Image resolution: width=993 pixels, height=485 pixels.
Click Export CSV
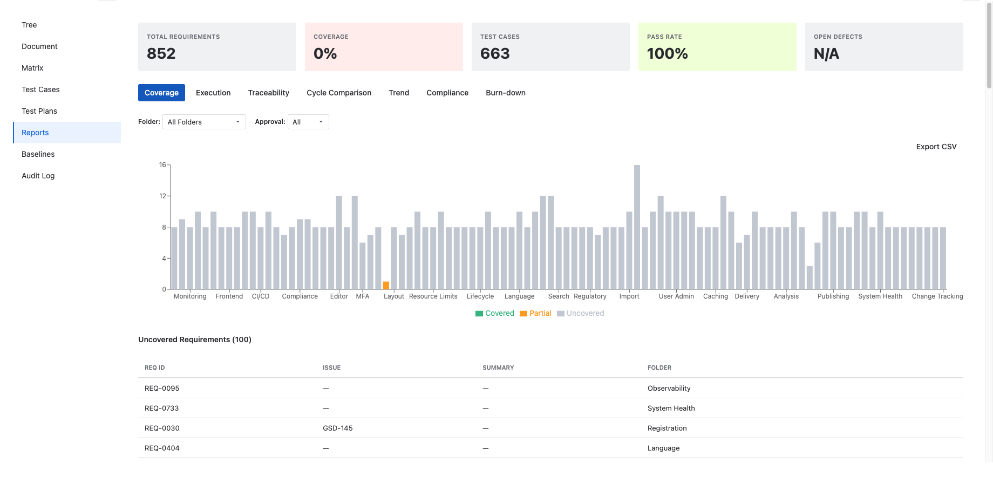(x=936, y=147)
